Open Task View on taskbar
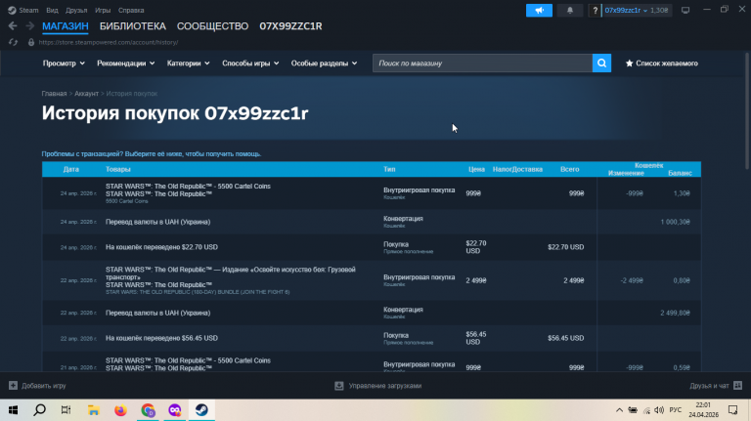This screenshot has width=751, height=421. (x=66, y=410)
